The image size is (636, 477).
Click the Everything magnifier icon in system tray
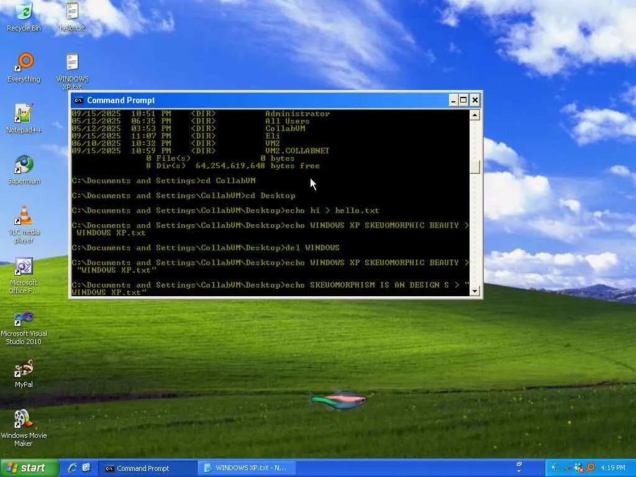click(x=590, y=468)
